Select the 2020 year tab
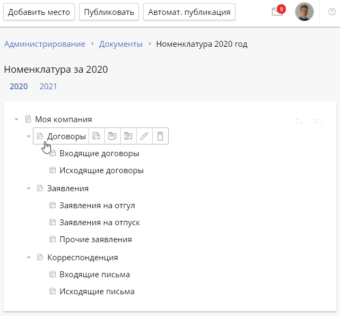 point(19,87)
